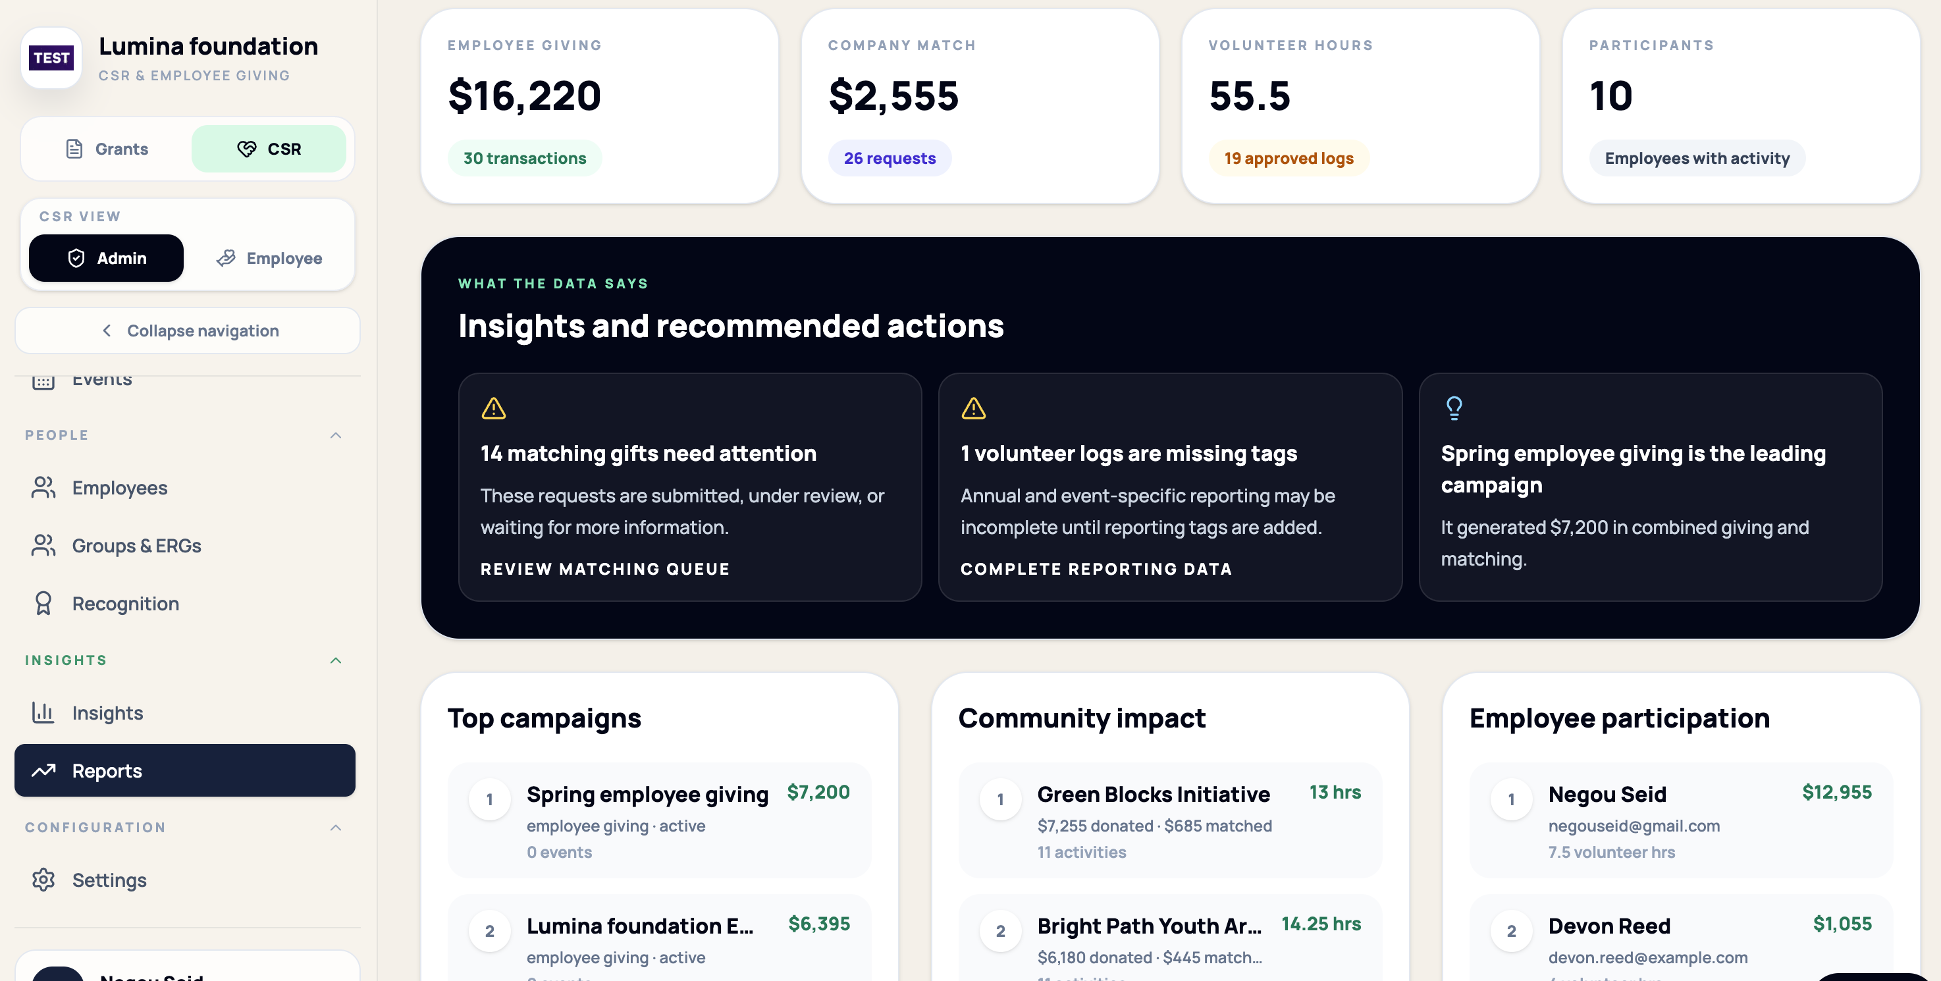
Task: Click the Recognition award ribbon icon
Action: pyautogui.click(x=43, y=604)
